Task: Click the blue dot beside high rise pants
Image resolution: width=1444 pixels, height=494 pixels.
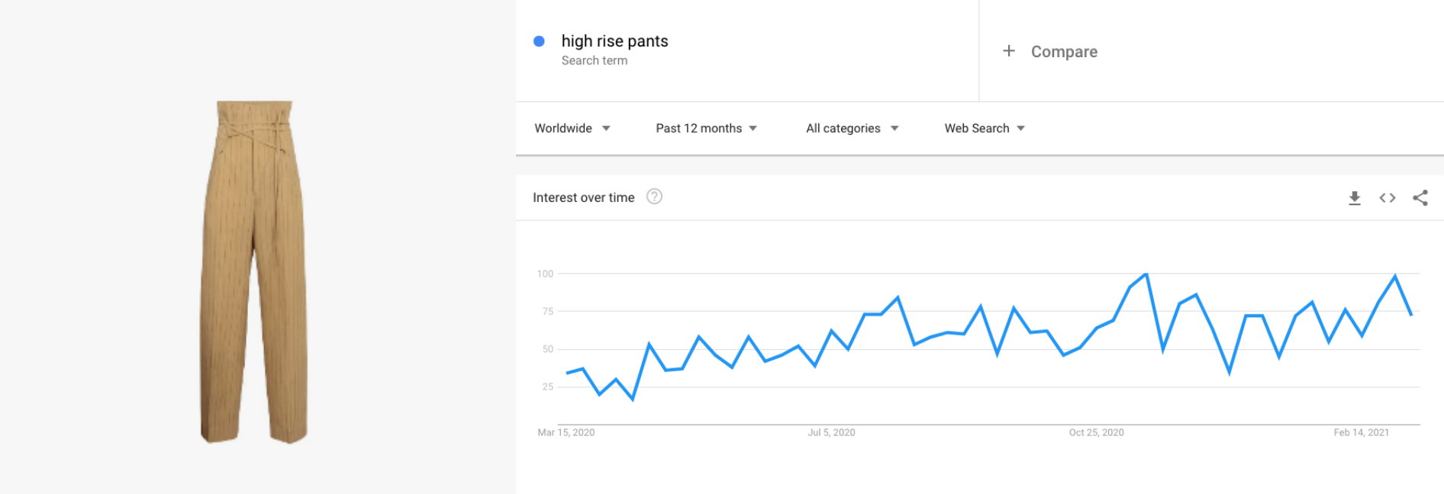Action: point(539,41)
